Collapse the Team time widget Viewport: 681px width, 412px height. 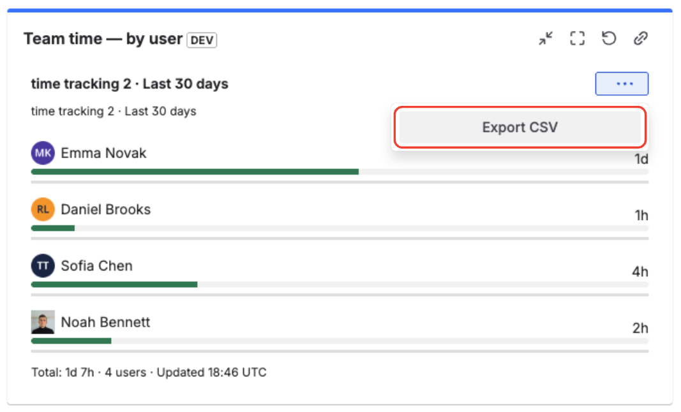tap(545, 38)
